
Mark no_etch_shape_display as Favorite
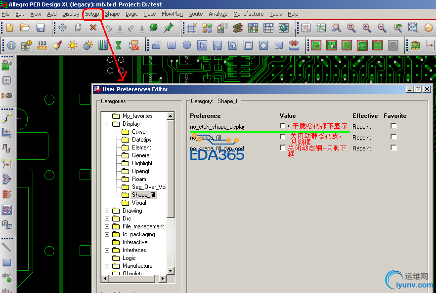coord(393,126)
